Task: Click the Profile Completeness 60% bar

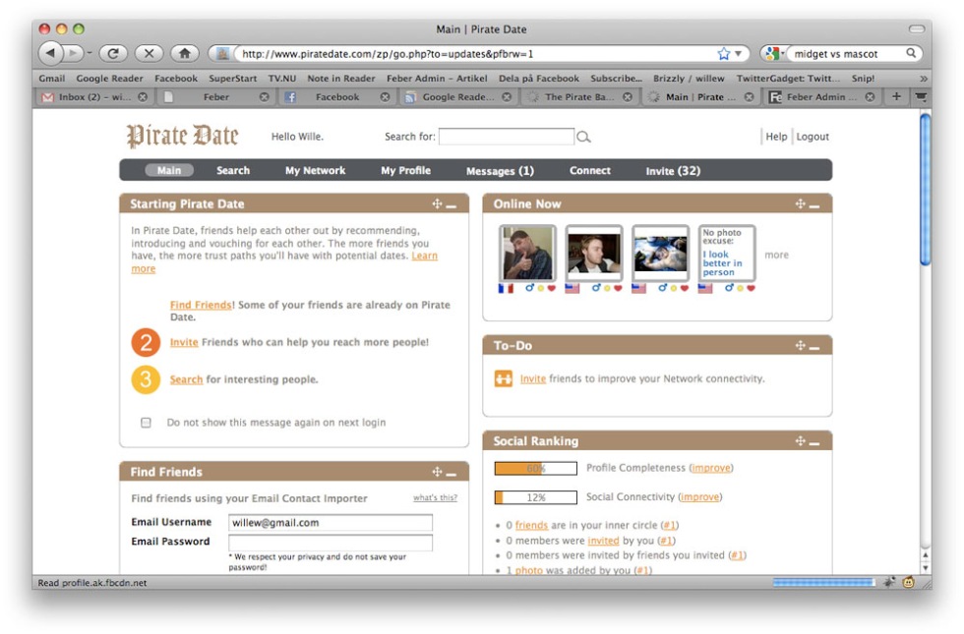Action: [x=536, y=469]
